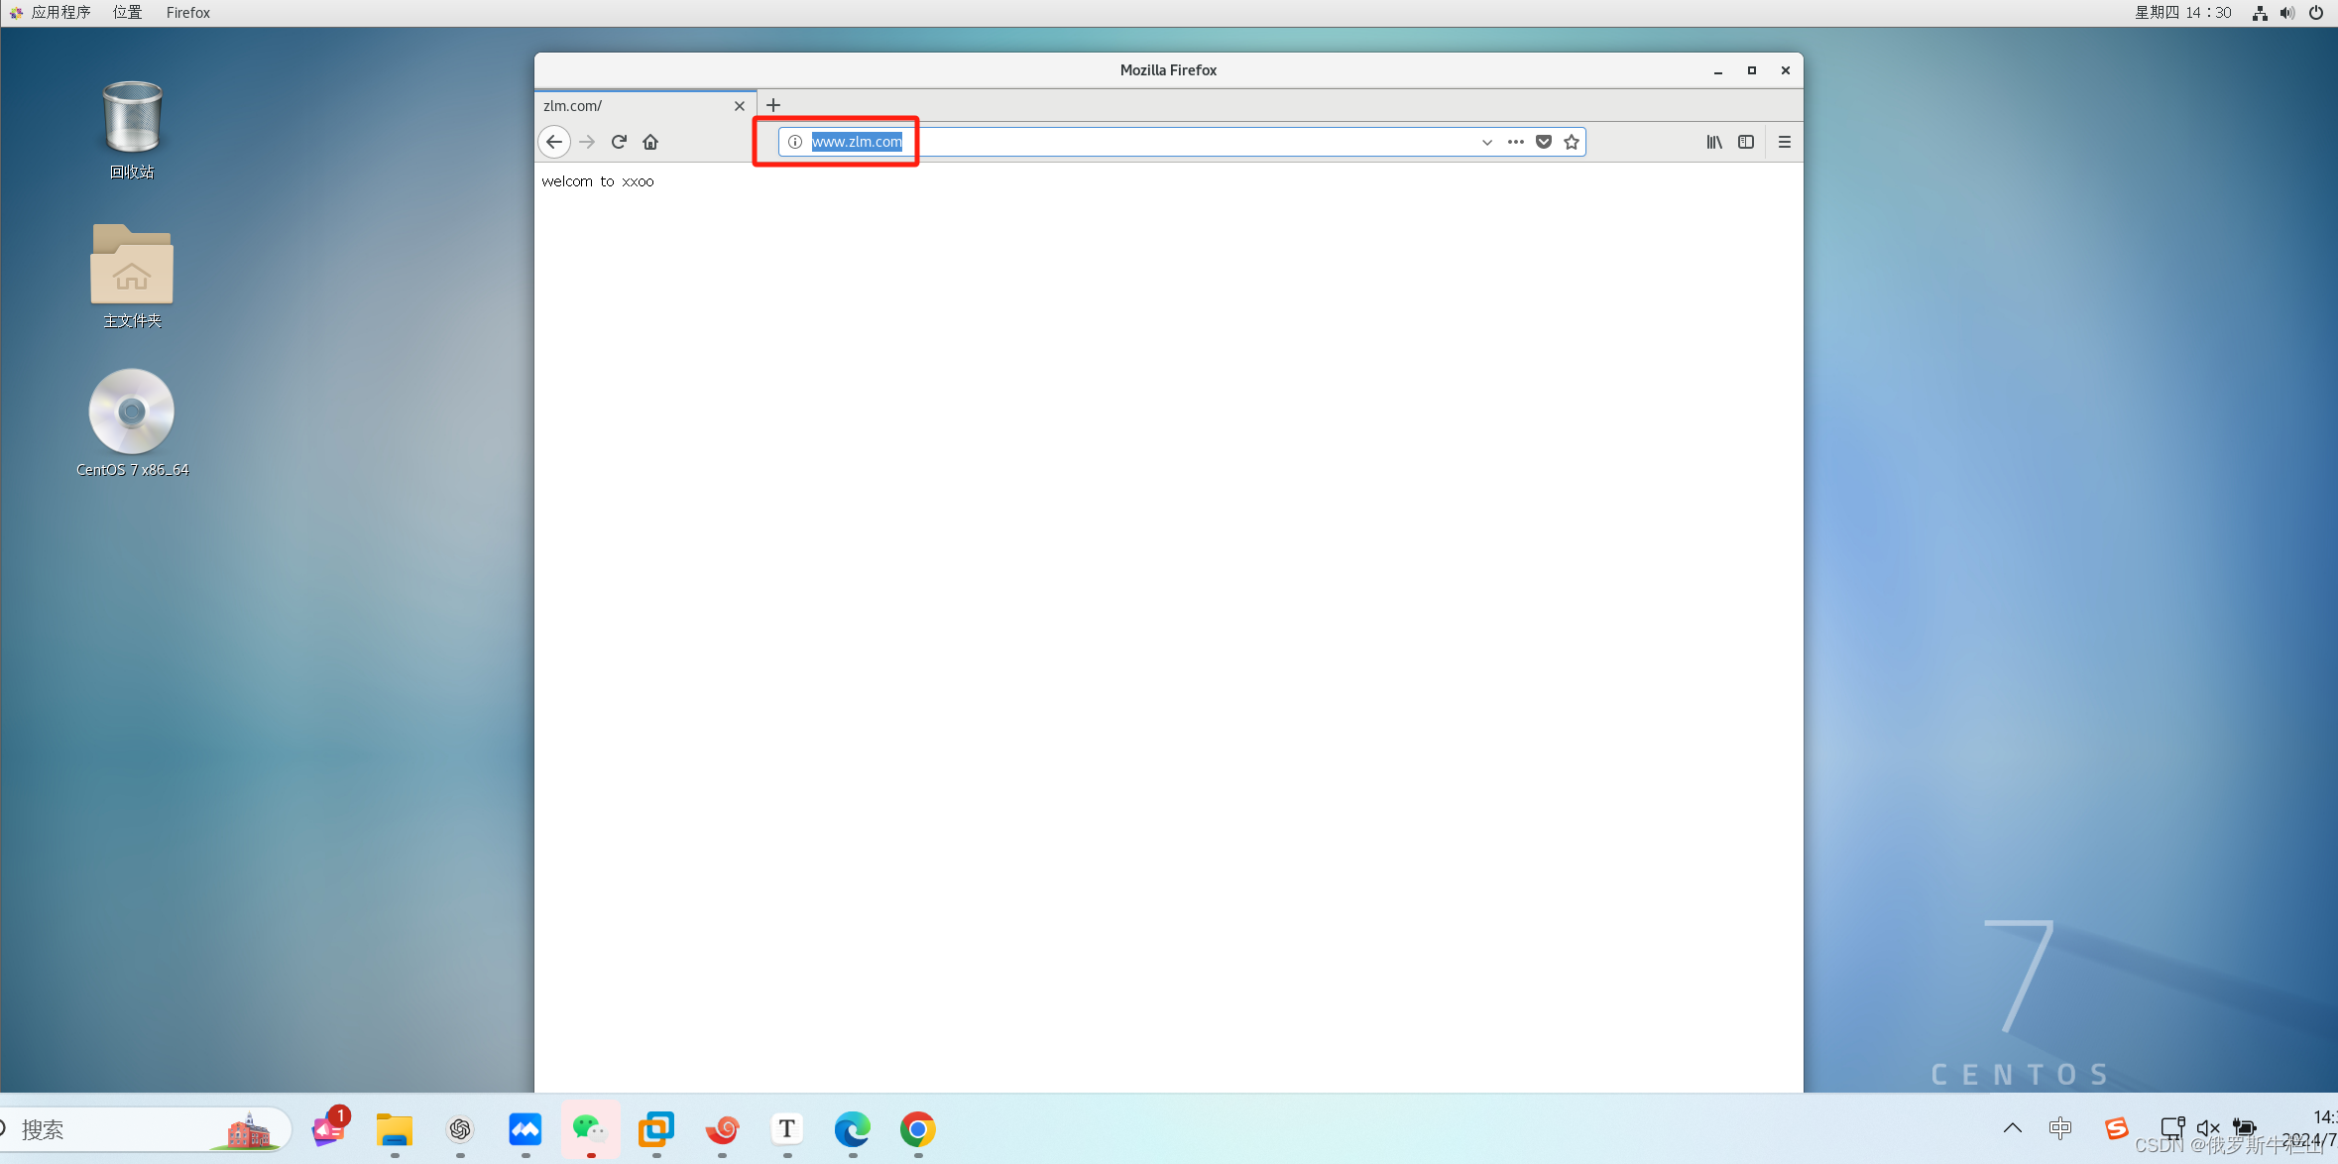This screenshot has width=2338, height=1164.
Task: Open the page actions three-dots menu
Action: click(x=1515, y=142)
